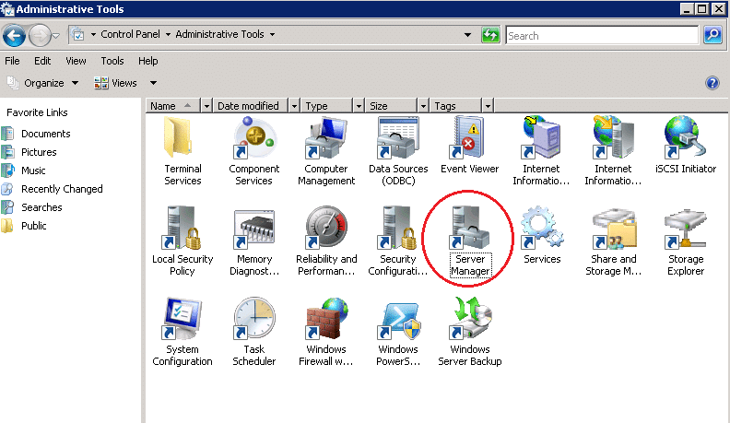Click the Control Panel breadcrumb text

pos(130,34)
